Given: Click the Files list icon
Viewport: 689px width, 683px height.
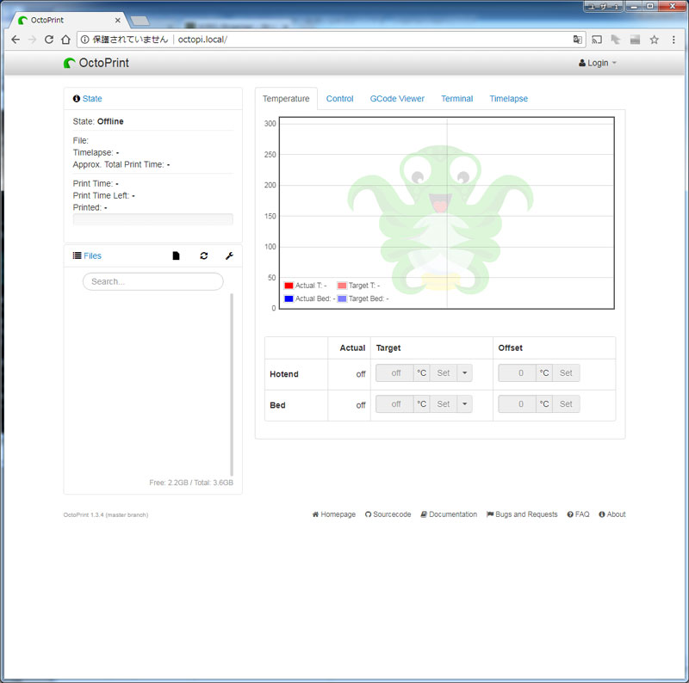Looking at the screenshot, I should 77,255.
